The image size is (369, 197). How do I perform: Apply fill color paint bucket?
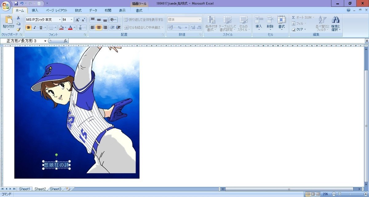(61, 27)
